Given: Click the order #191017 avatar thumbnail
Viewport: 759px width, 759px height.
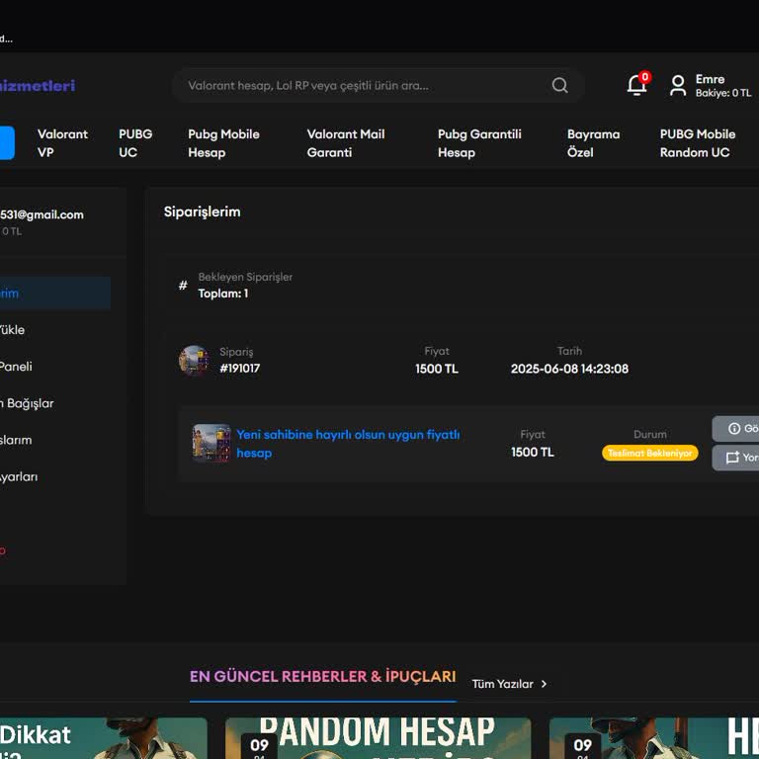Looking at the screenshot, I should pyautogui.click(x=194, y=360).
